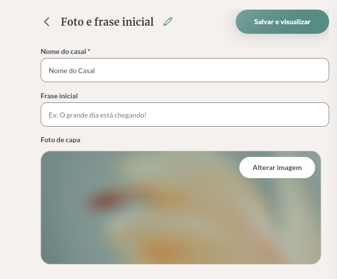The image size is (337, 279).
Task: Return to previous page via chevron icon
Action: coord(47,22)
